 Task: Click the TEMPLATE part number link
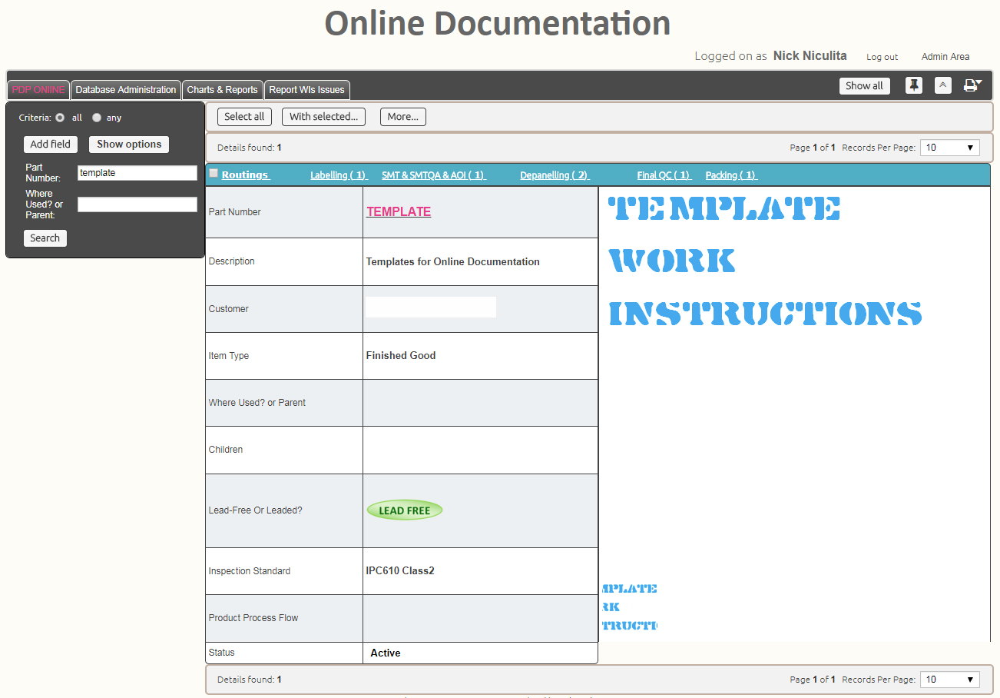click(x=399, y=212)
